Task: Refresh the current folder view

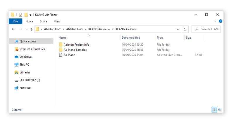Action: (x=185, y=29)
